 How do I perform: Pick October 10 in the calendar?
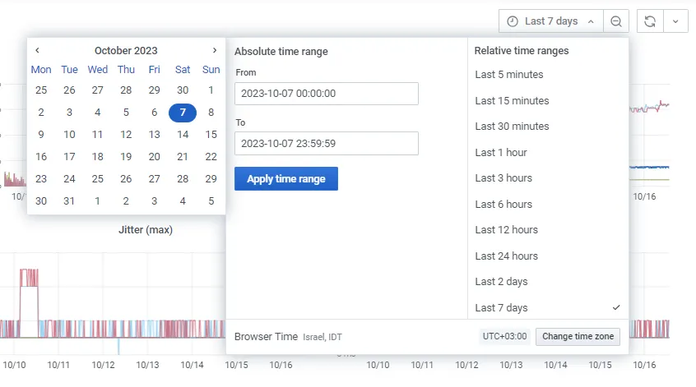pyautogui.click(x=69, y=135)
